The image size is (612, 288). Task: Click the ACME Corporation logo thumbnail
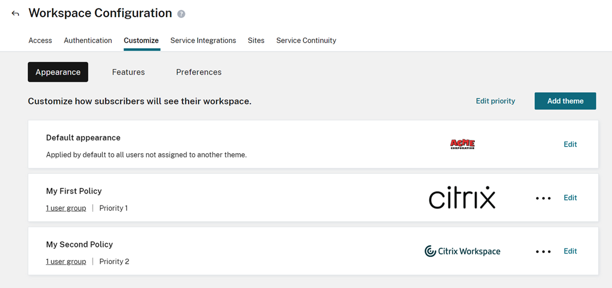point(462,145)
